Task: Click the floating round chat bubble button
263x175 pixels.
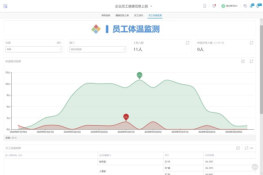Action: [255, 167]
